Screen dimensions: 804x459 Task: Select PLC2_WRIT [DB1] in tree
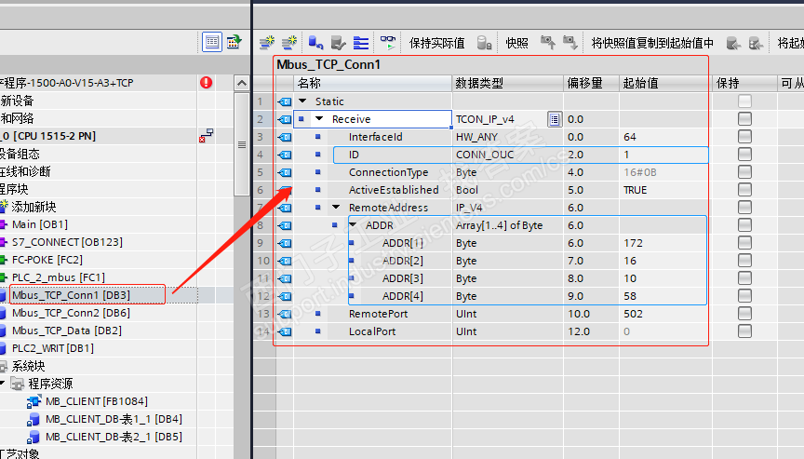coord(53,348)
